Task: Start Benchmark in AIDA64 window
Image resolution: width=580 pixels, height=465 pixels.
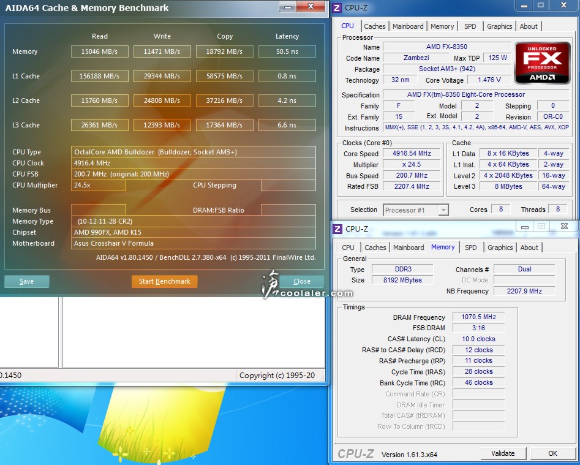Action: point(164,282)
